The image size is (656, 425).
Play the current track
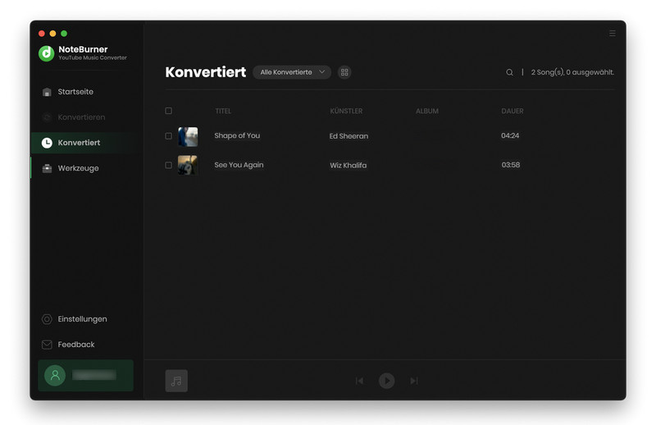pos(386,381)
